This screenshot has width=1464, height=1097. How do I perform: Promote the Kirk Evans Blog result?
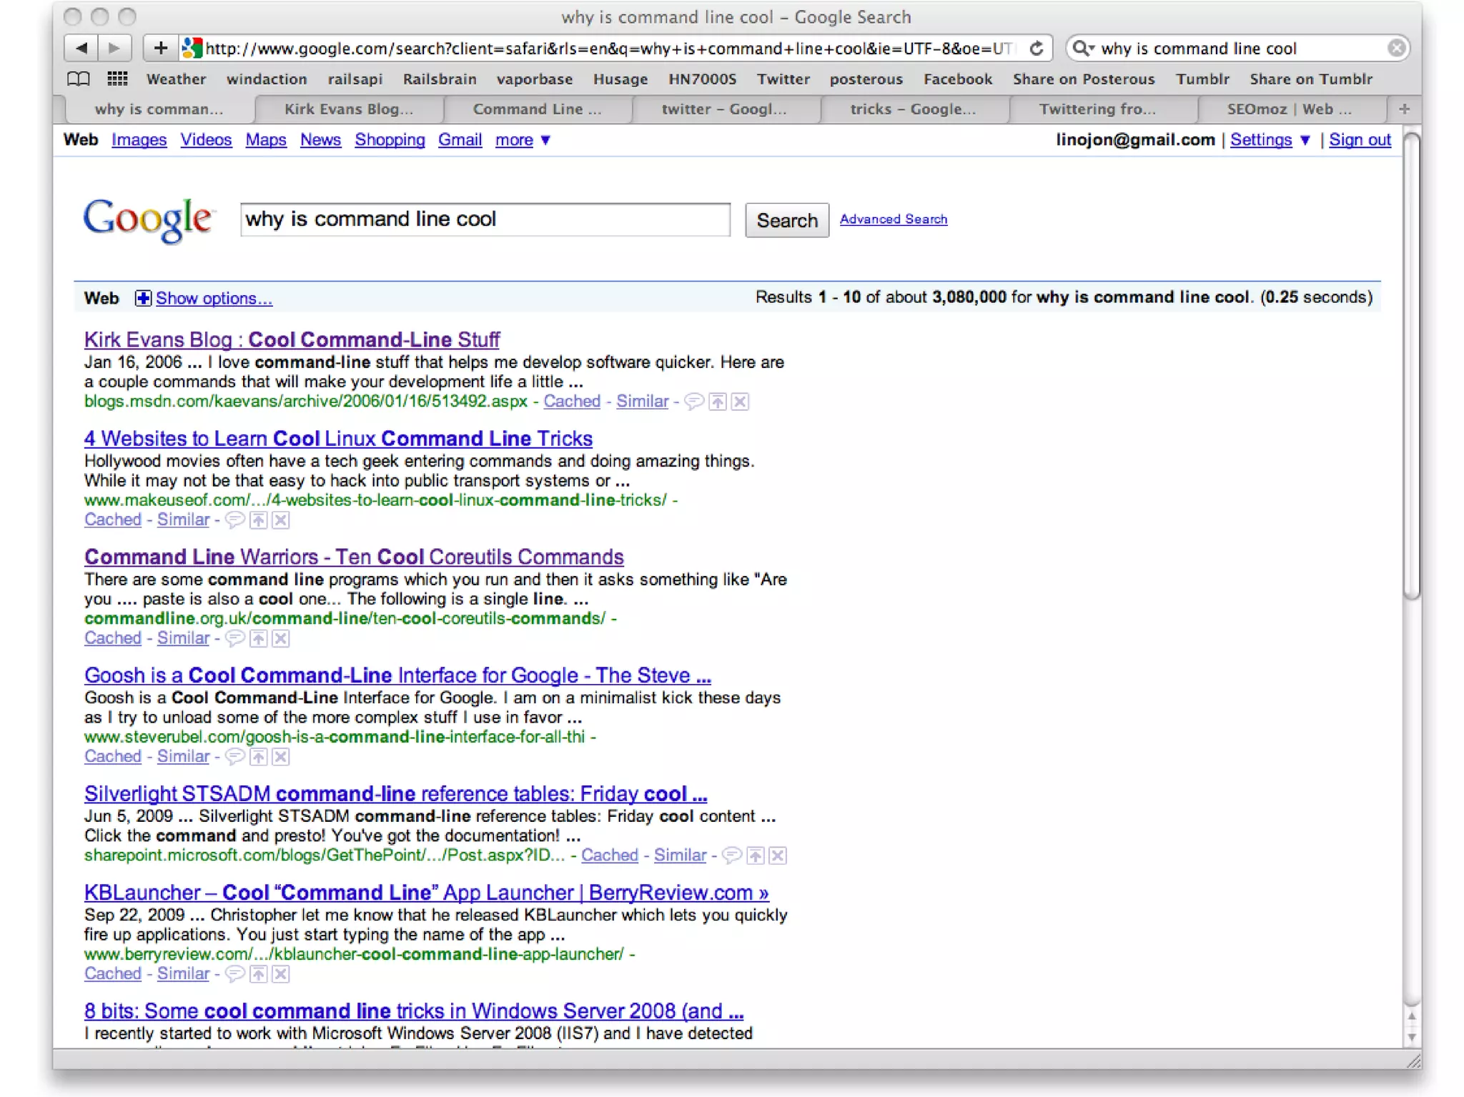718,402
